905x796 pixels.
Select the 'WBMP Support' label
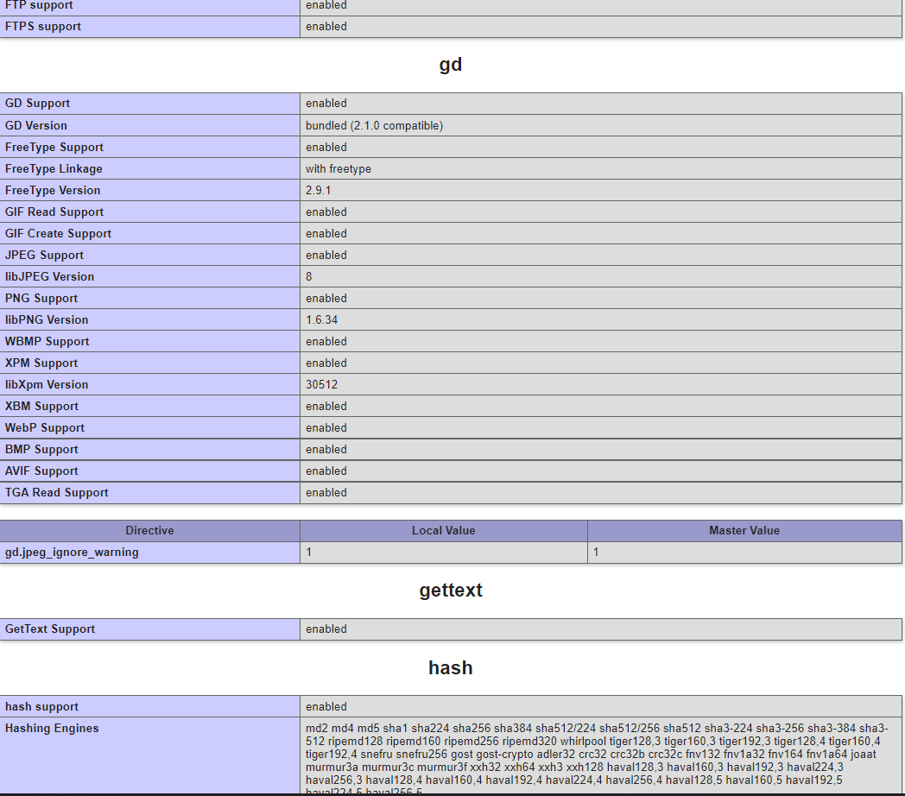[47, 341]
